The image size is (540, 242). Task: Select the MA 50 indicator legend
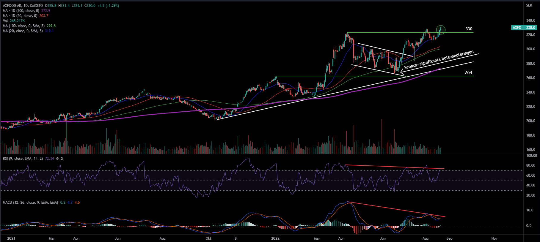click(x=20, y=16)
